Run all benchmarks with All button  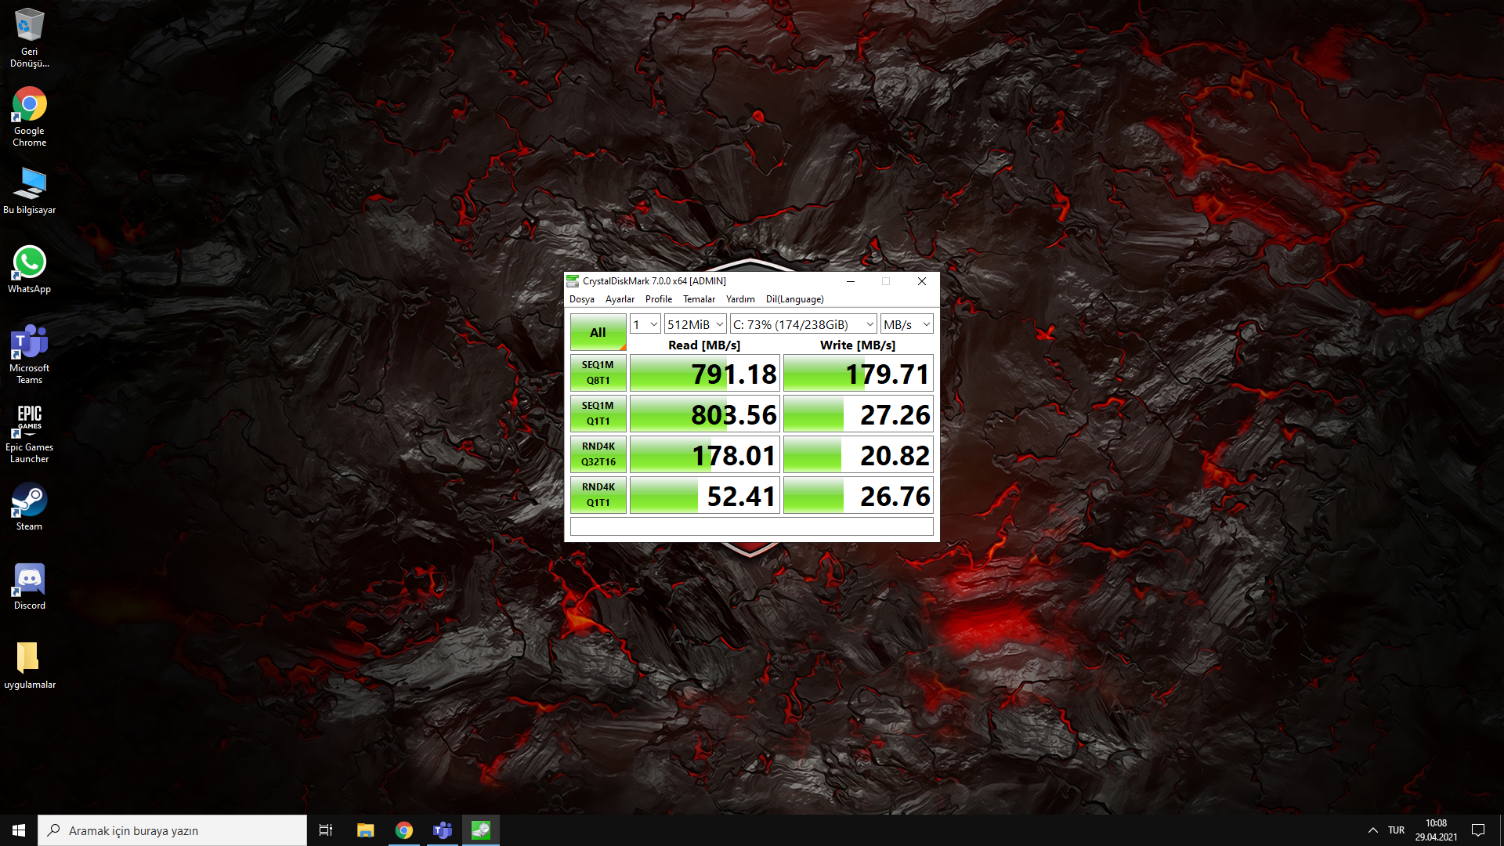tap(598, 332)
